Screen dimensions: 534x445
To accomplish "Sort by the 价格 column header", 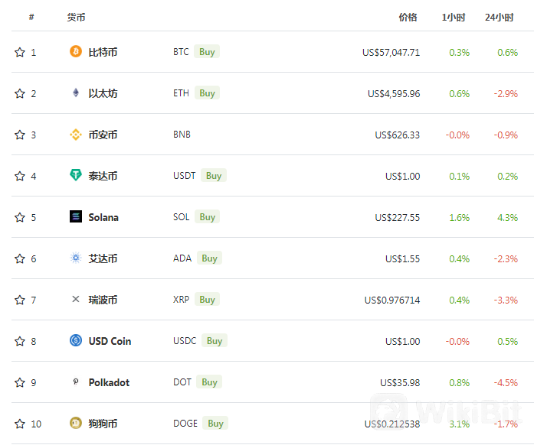I will point(408,18).
